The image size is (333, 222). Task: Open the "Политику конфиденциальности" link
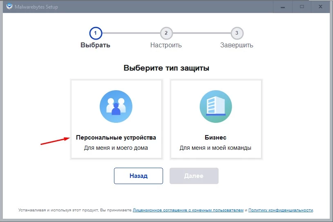tap(280, 210)
